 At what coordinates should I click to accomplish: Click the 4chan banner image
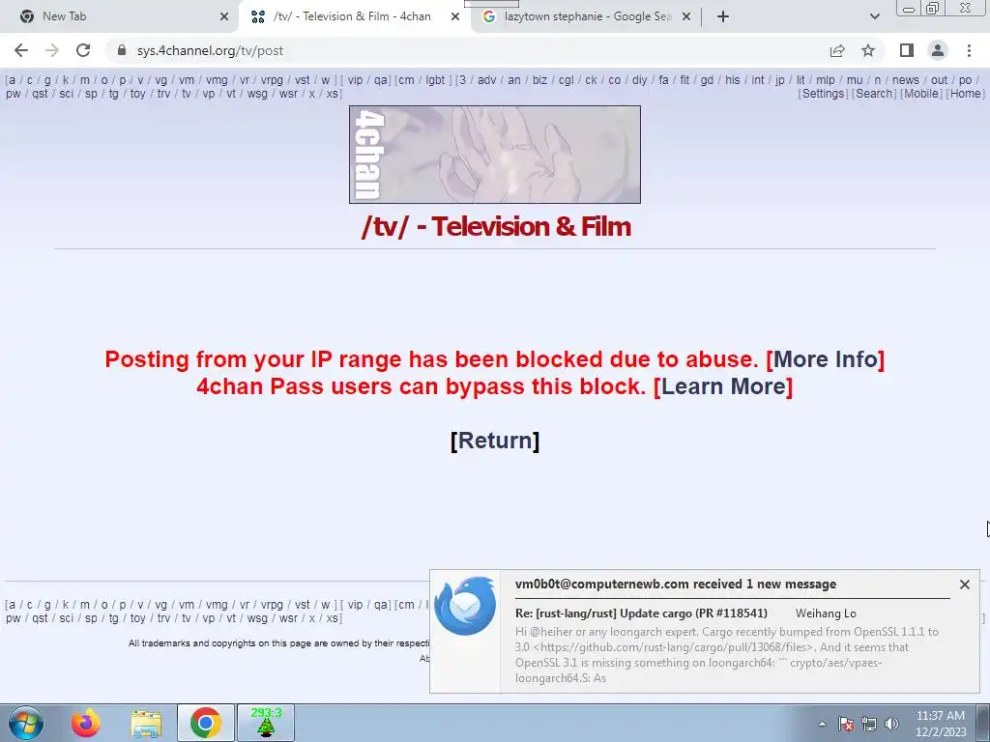495,155
